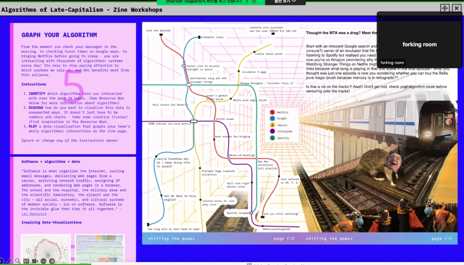464x265 pixels.
Task: Click the left arrow previous icon
Action: 1,261
